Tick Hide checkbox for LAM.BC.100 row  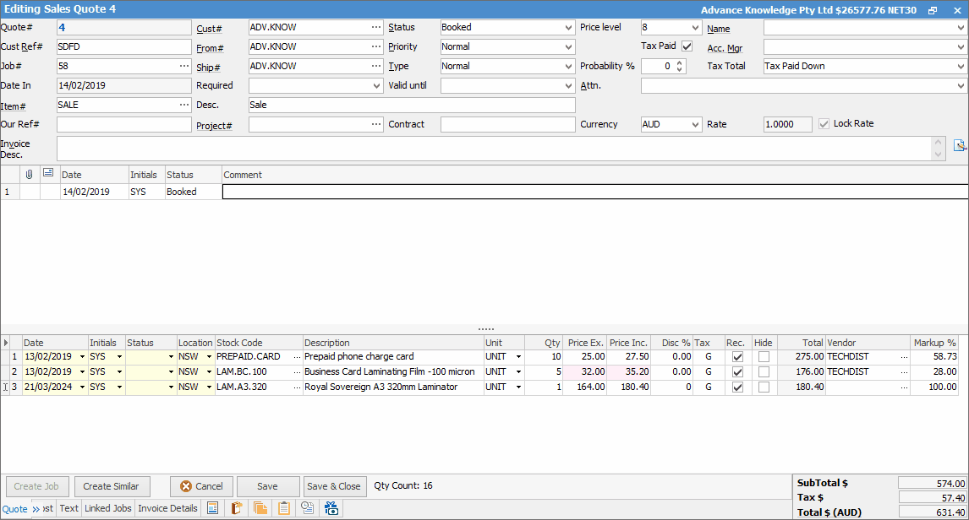coord(764,372)
